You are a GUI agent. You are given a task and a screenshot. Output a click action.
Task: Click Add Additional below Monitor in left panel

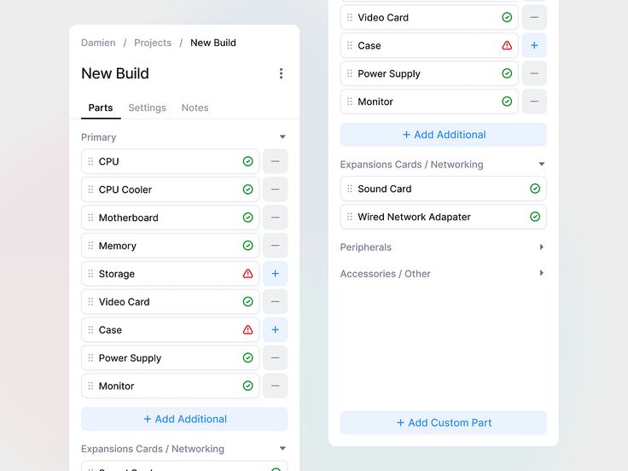tap(184, 419)
